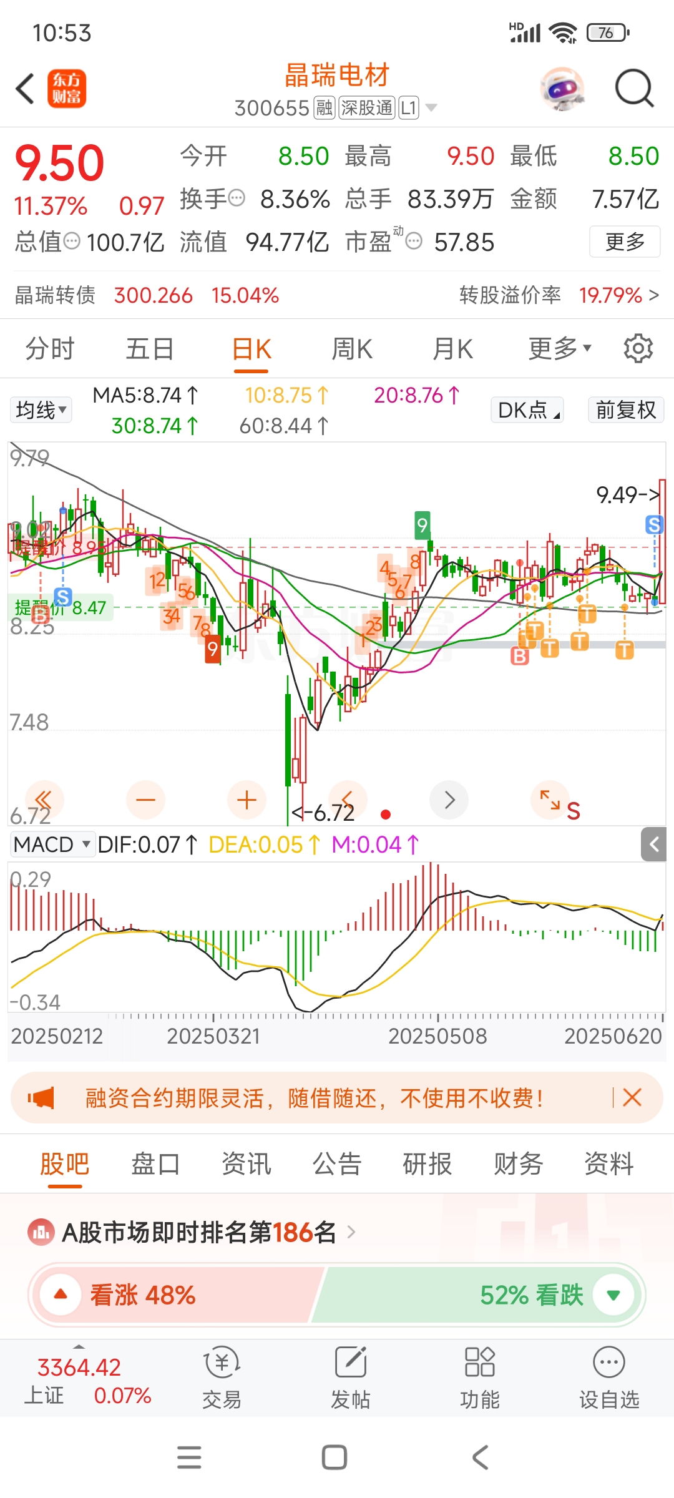674x1498 pixels.
Task: Expand chart to full screen
Action: click(550, 800)
